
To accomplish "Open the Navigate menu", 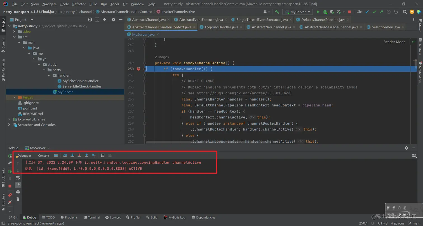I will (49, 4).
